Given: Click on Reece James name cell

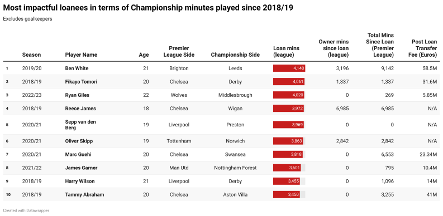Looking at the screenshot, I should point(80,109).
